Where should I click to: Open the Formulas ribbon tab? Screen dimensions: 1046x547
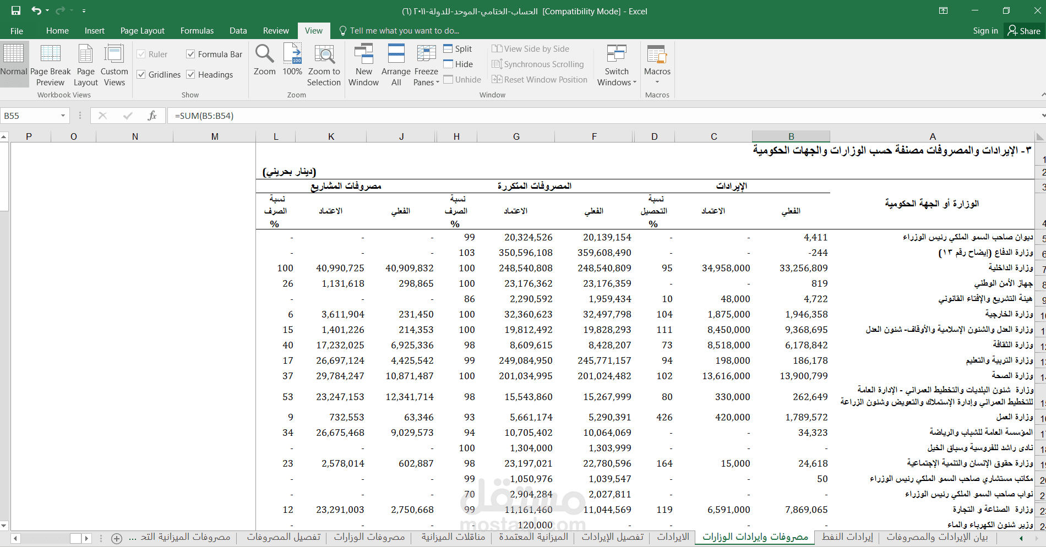[x=197, y=31]
